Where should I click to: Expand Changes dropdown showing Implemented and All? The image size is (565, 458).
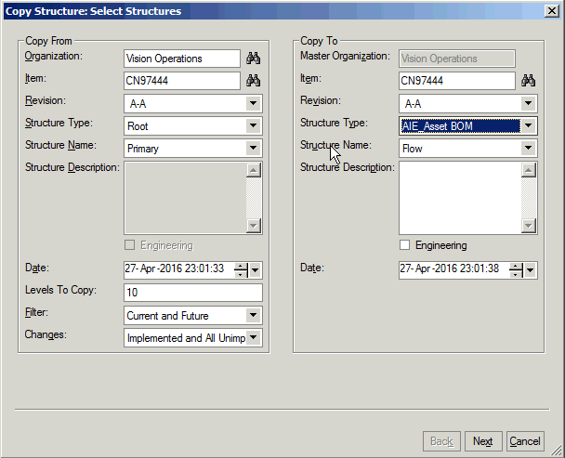(254, 337)
